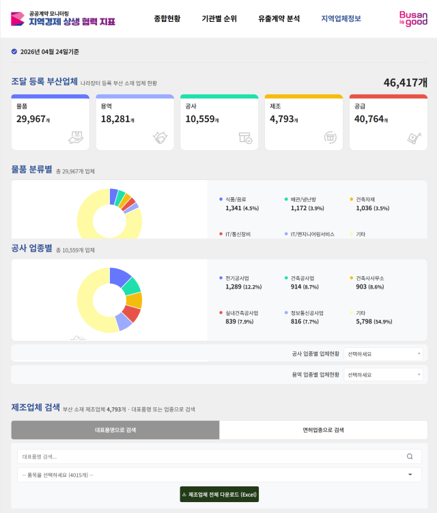Click the Busan is good logo
Viewport: 437px width, 513px height.
(413, 18)
